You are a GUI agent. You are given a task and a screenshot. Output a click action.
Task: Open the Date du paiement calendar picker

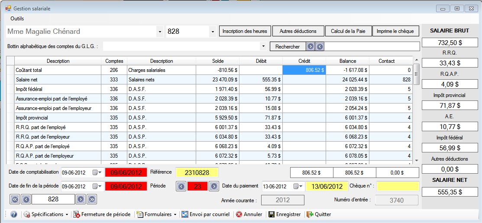[x=298, y=186]
